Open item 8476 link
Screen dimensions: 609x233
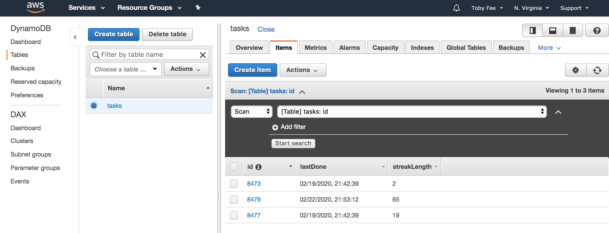coord(254,200)
